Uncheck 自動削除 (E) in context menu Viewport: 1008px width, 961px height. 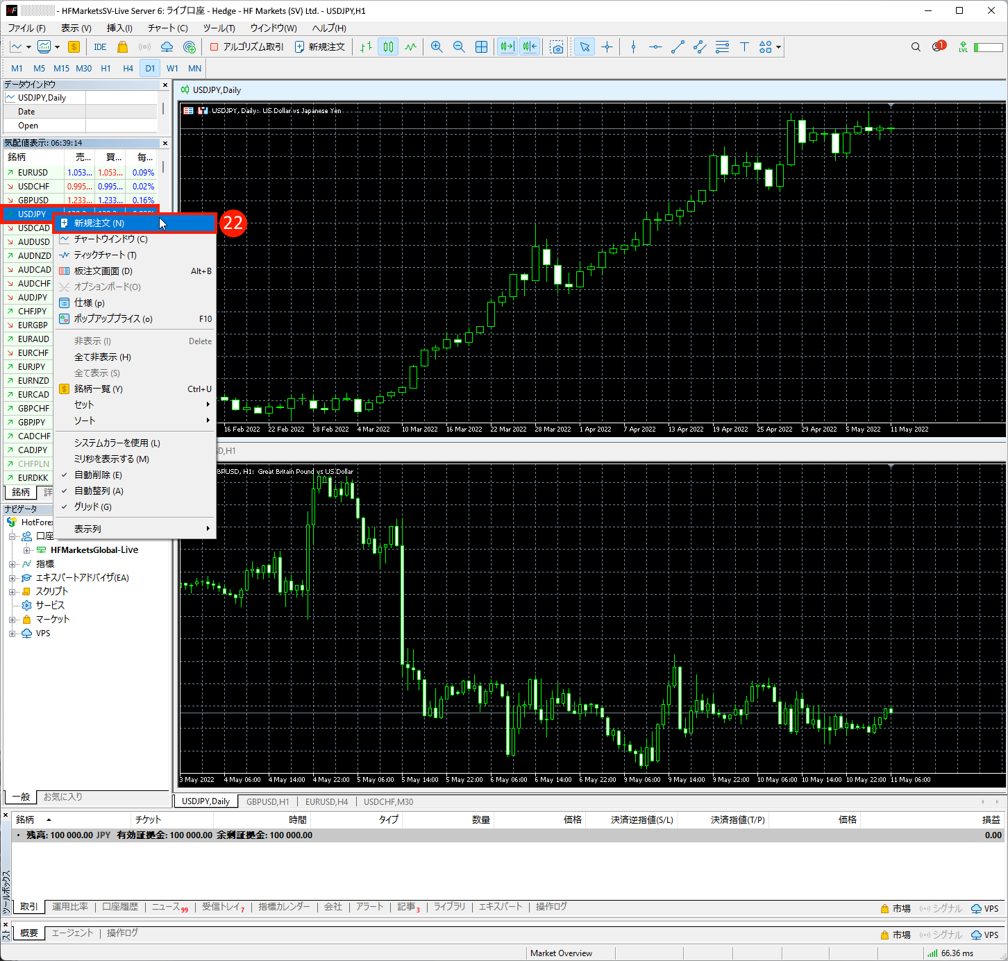[98, 475]
